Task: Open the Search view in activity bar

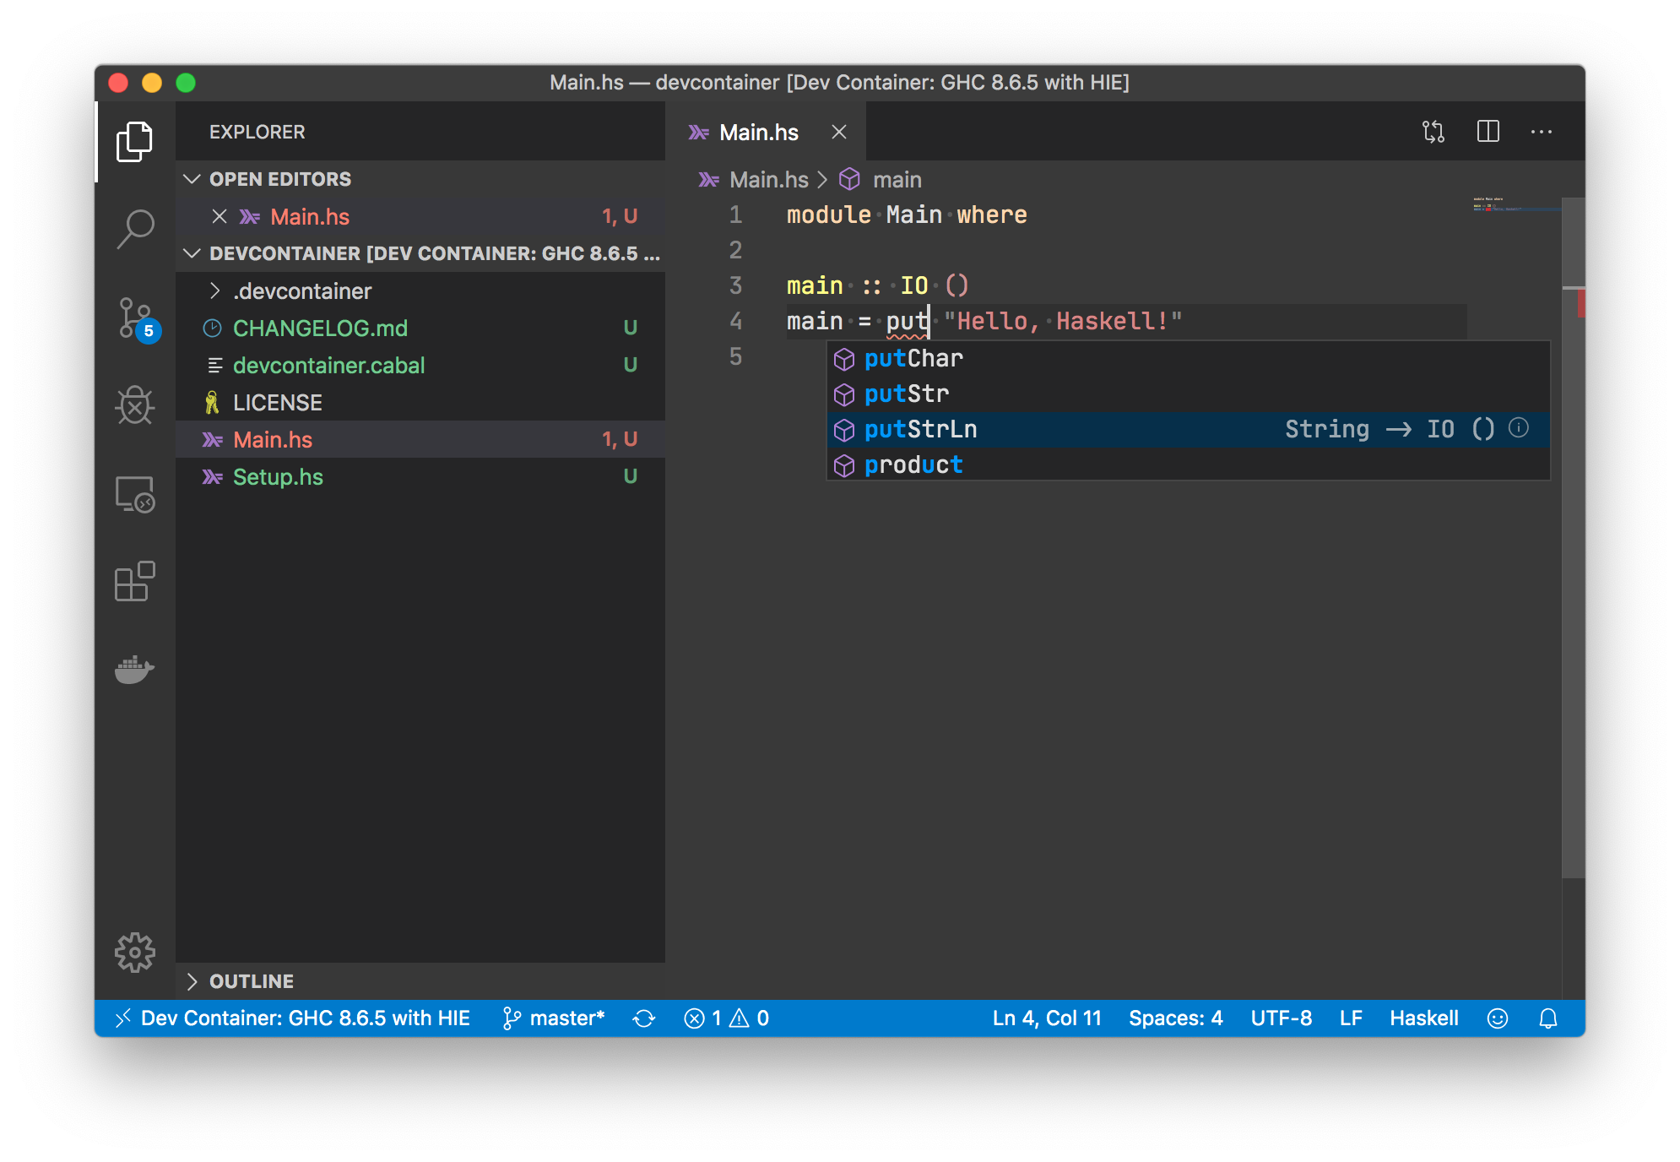Action: click(x=135, y=228)
